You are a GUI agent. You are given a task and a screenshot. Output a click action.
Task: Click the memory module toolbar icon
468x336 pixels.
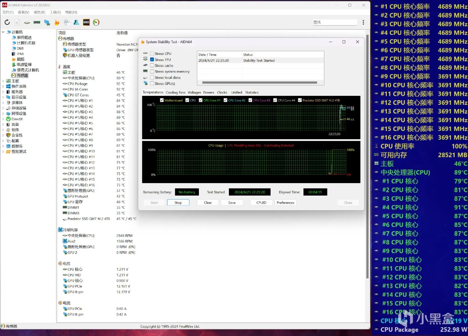click(x=37, y=22)
